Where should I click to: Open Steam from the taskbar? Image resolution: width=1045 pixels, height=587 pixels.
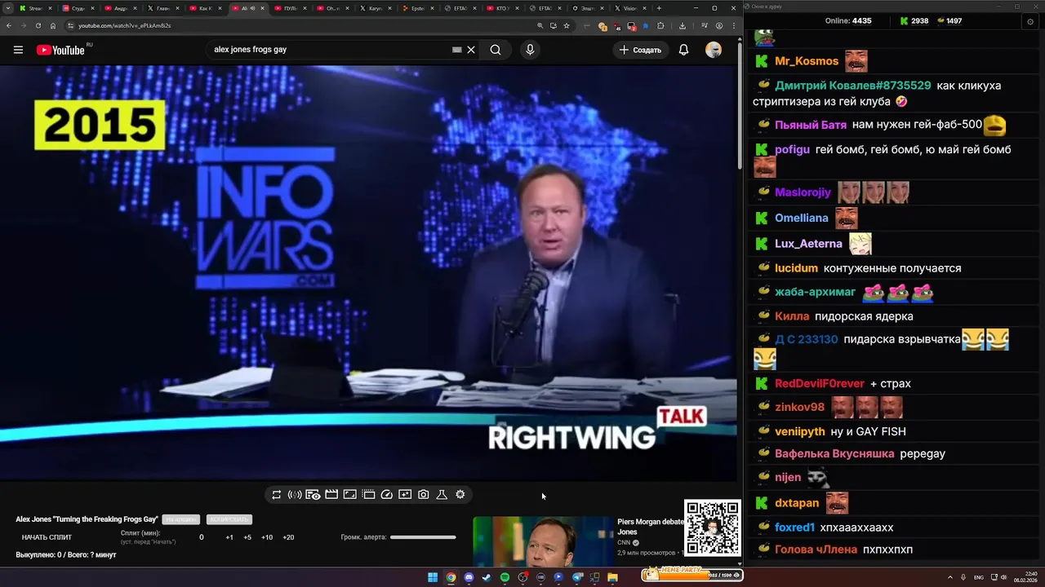pos(487,578)
